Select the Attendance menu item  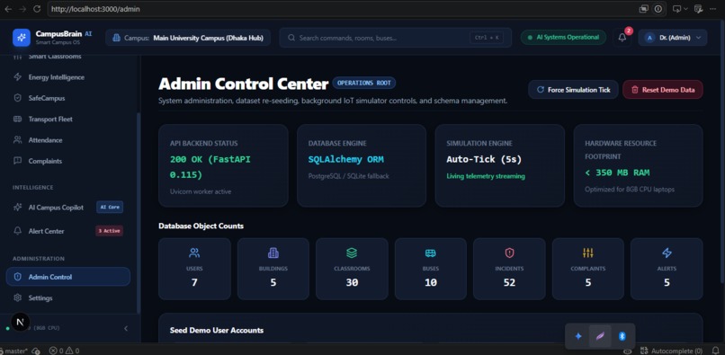coord(68,140)
